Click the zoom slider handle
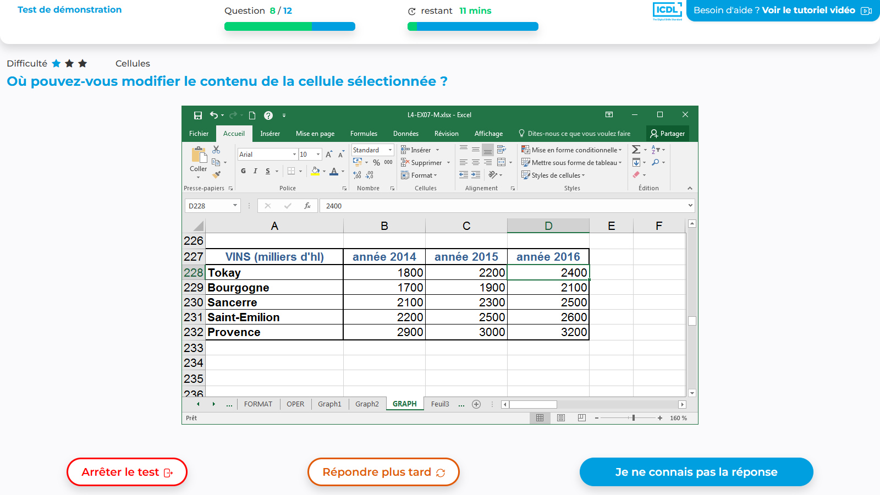This screenshot has height=495, width=880. pos(634,418)
